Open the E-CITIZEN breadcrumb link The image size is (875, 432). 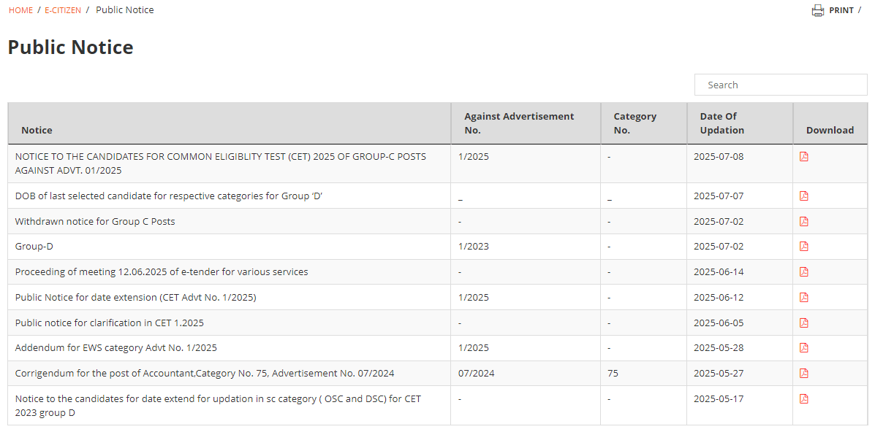(63, 10)
